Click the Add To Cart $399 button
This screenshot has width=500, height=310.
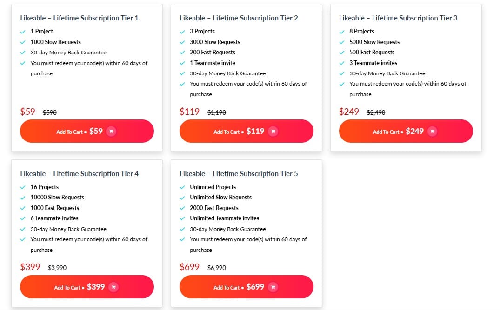click(x=87, y=287)
